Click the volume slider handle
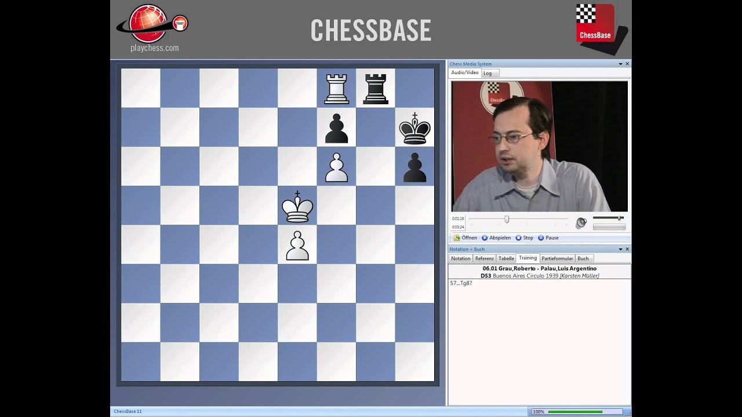The image size is (742, 417). tap(620, 218)
